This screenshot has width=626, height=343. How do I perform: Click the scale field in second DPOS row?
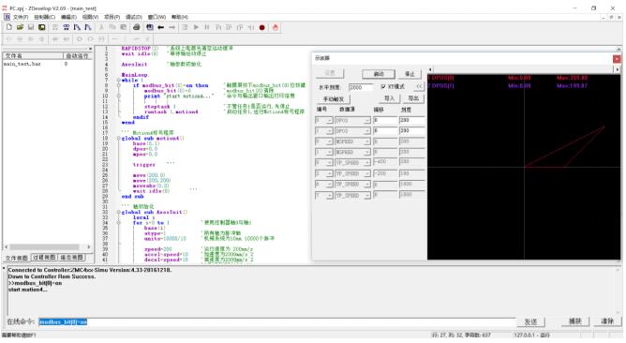(411, 131)
